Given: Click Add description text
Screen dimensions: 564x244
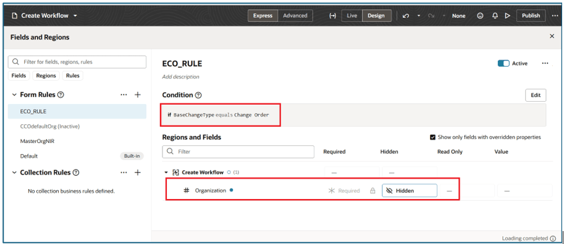Looking at the screenshot, I should pyautogui.click(x=180, y=77).
